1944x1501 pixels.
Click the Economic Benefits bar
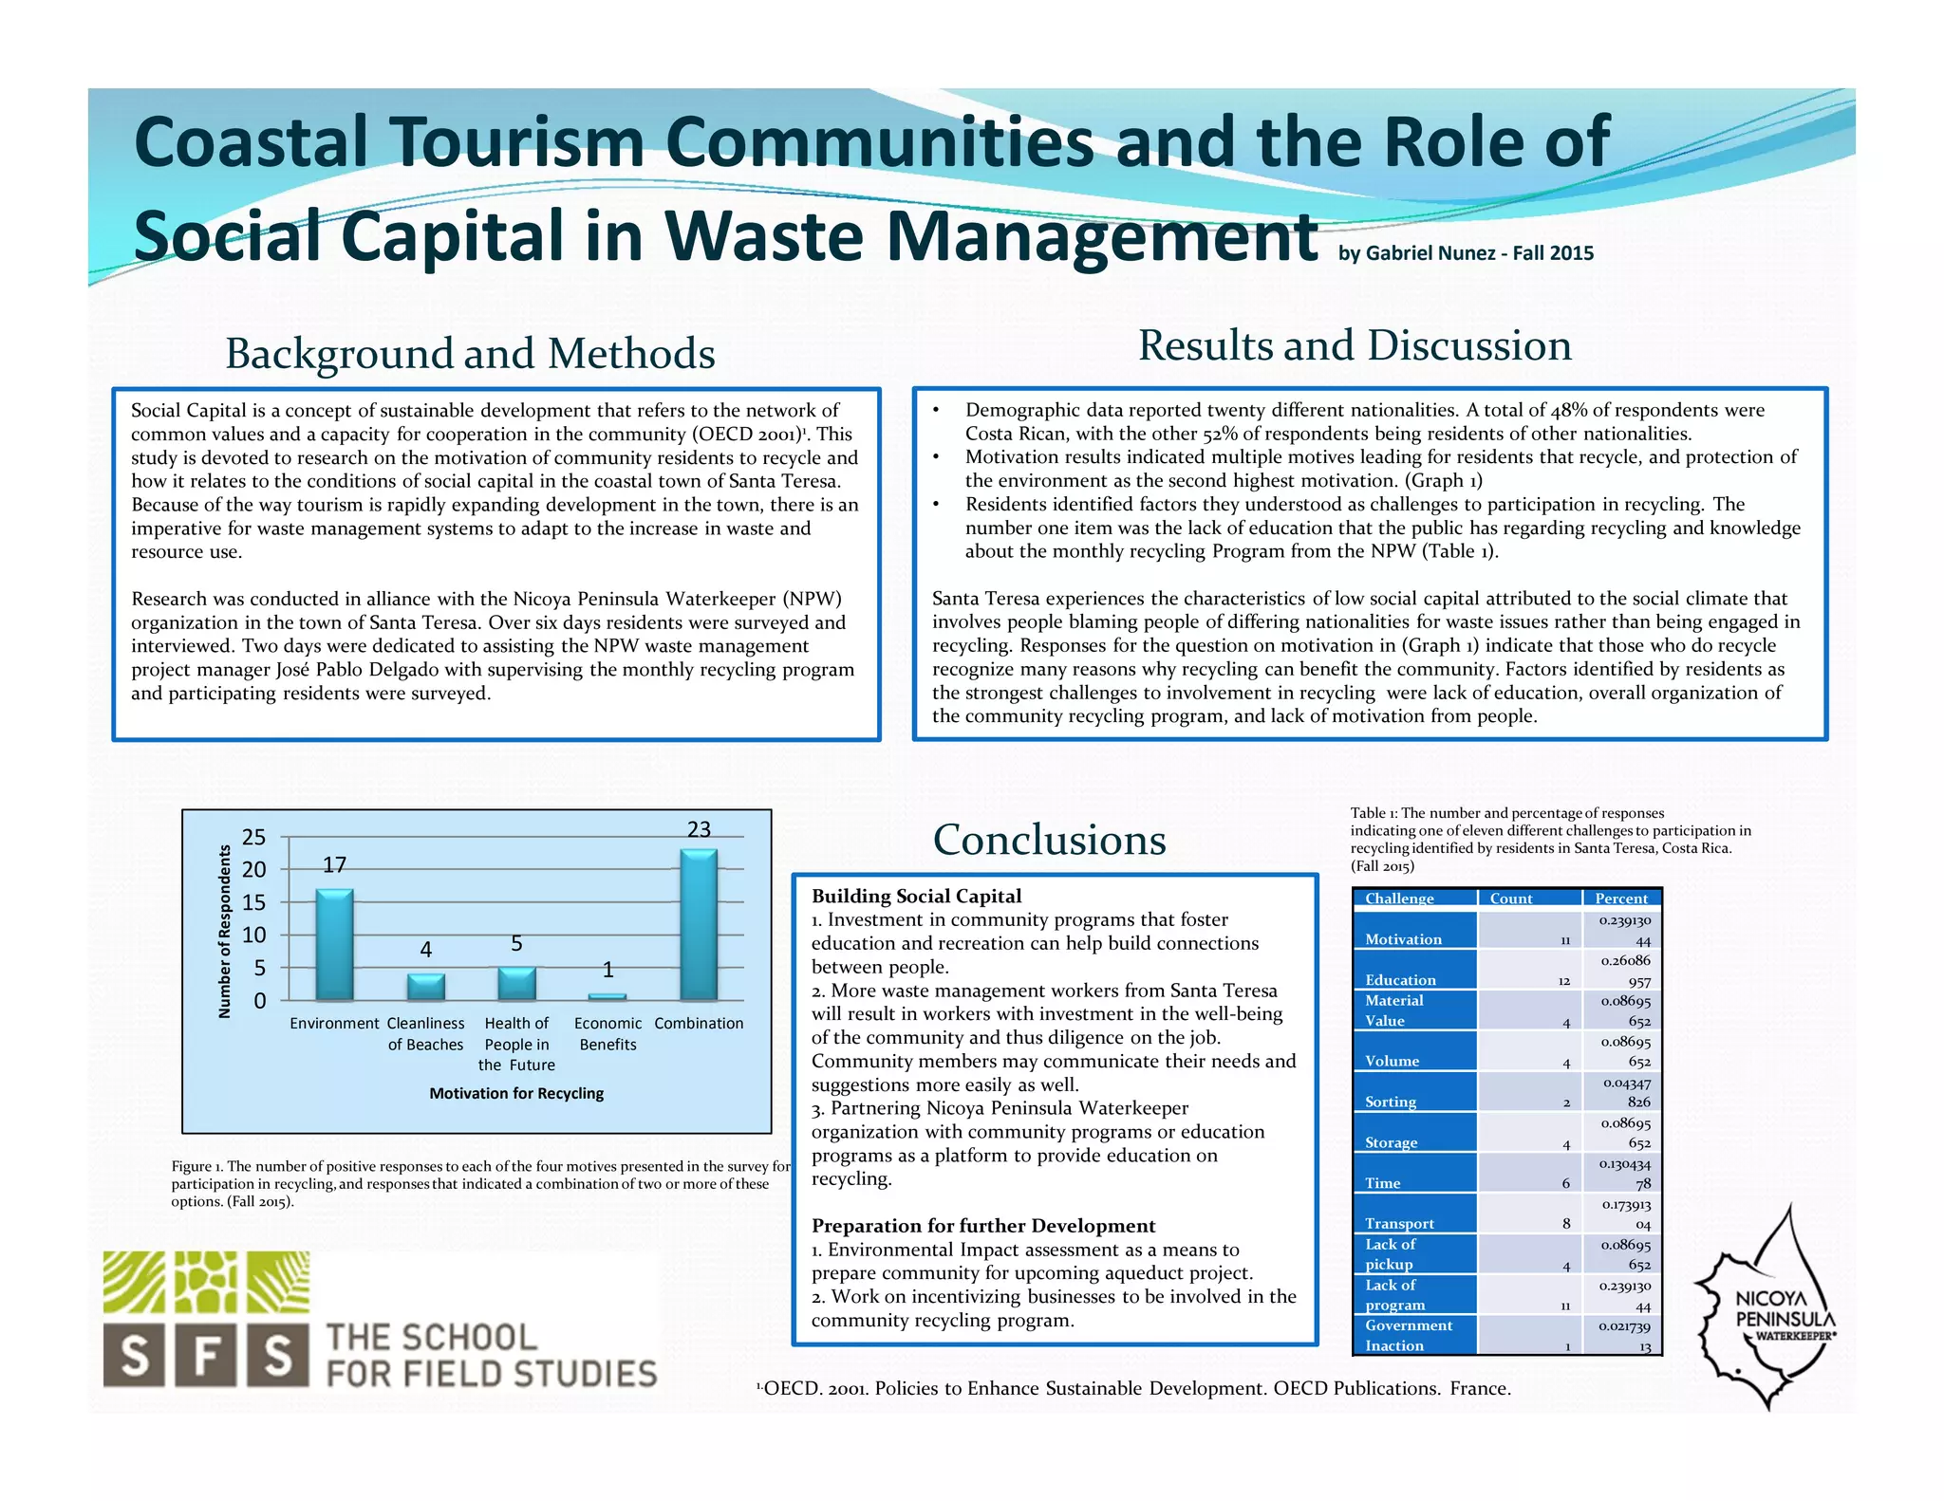click(607, 996)
